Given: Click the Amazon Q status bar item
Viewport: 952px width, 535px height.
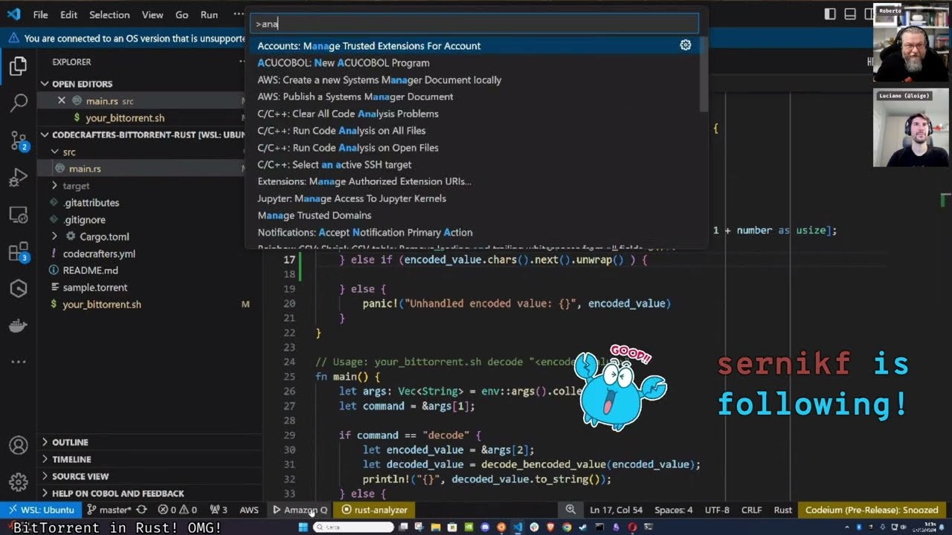Looking at the screenshot, I should click(300, 510).
